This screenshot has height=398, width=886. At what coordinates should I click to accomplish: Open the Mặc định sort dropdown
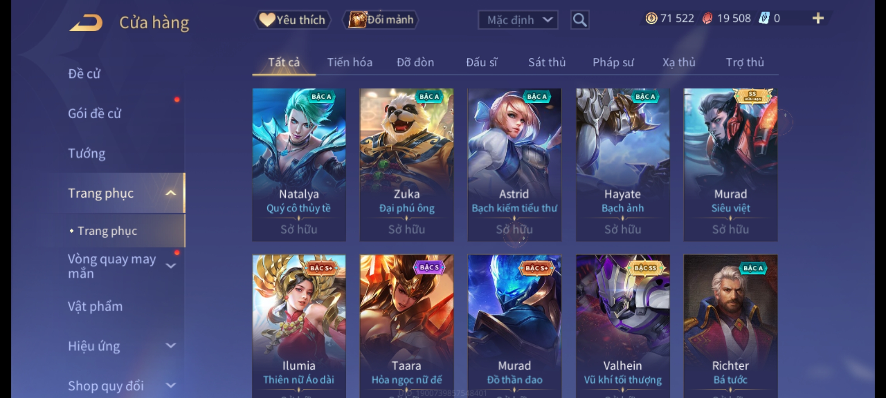(518, 20)
